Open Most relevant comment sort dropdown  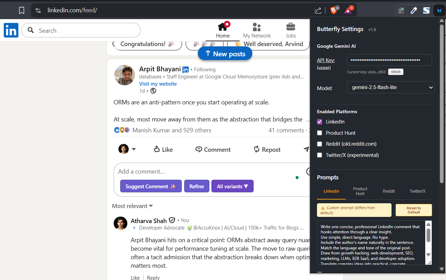pos(132,206)
